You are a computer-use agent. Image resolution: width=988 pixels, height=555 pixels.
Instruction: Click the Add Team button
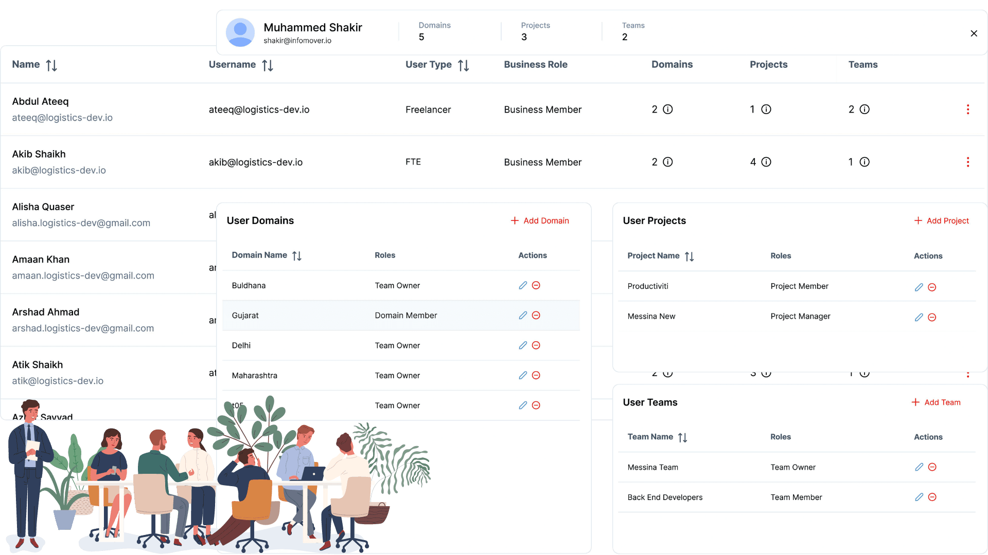(x=936, y=402)
